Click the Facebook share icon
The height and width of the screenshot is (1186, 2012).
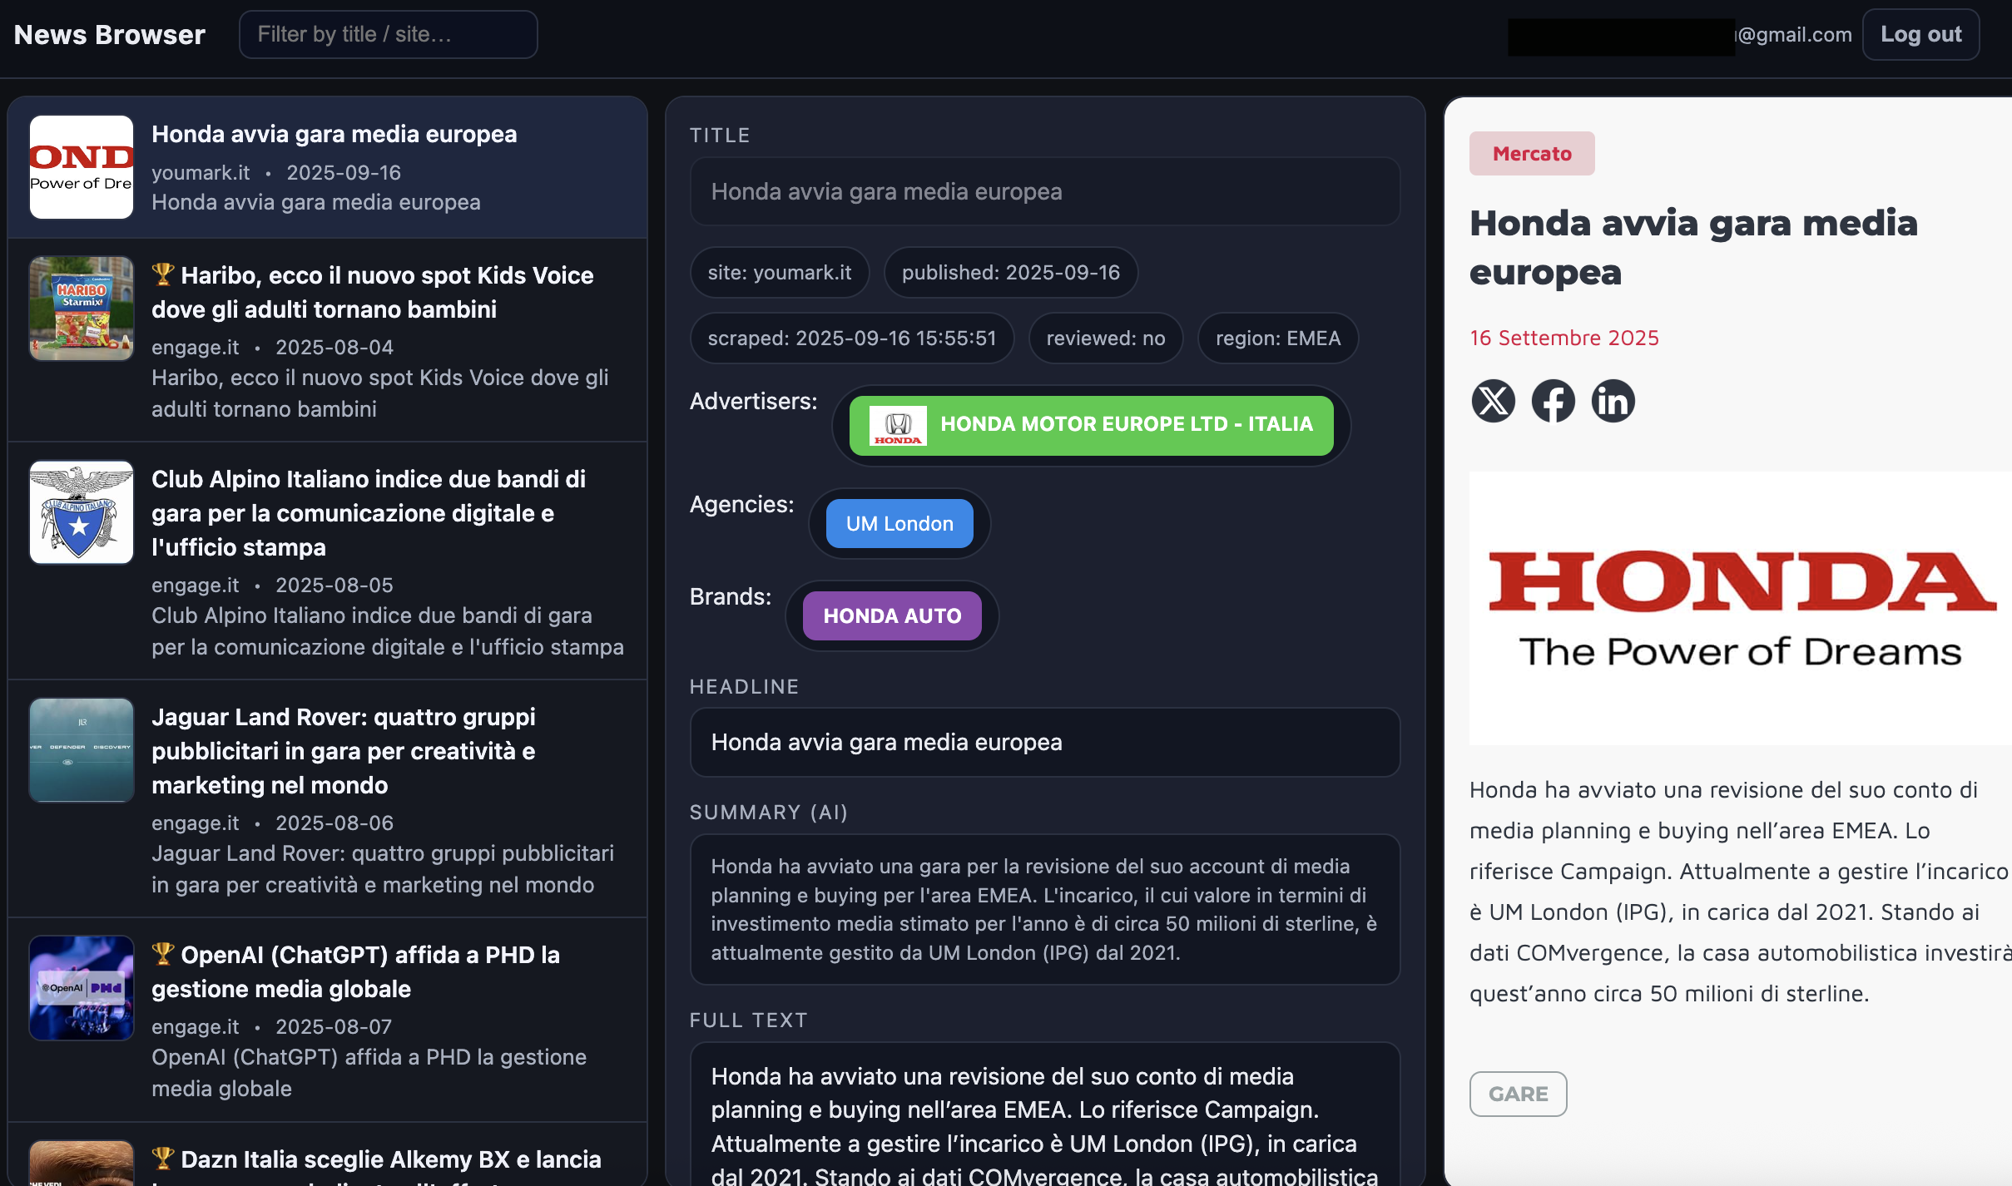pyautogui.click(x=1554, y=402)
